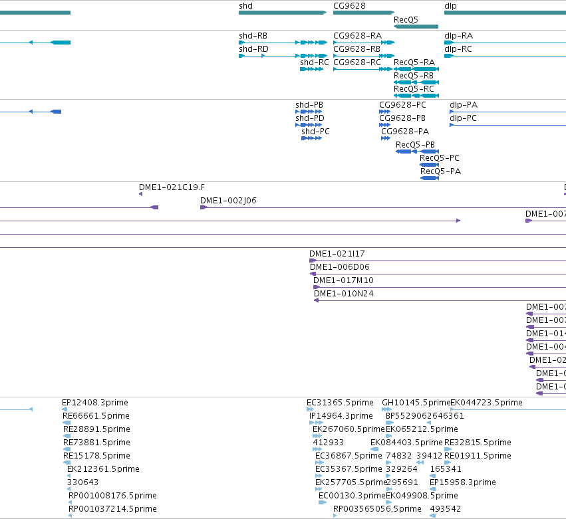Click the CG9628-PA protein feature

[x=386, y=138]
